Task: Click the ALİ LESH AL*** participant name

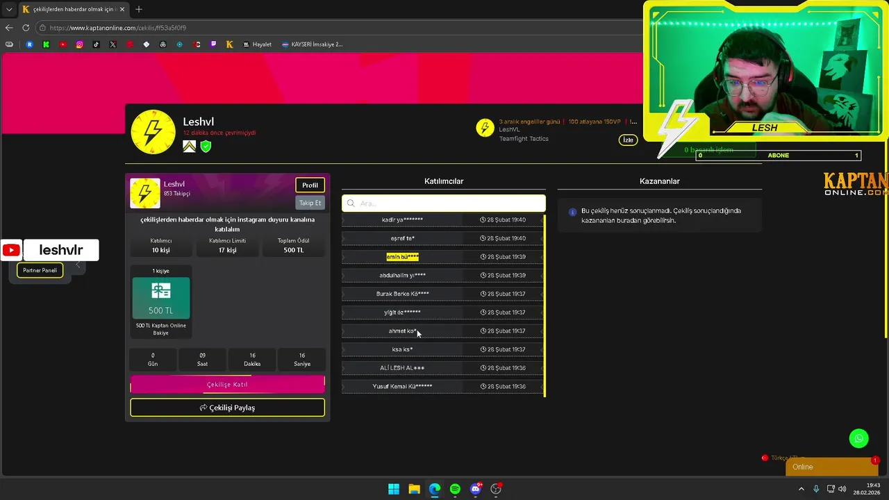Action: (x=402, y=368)
